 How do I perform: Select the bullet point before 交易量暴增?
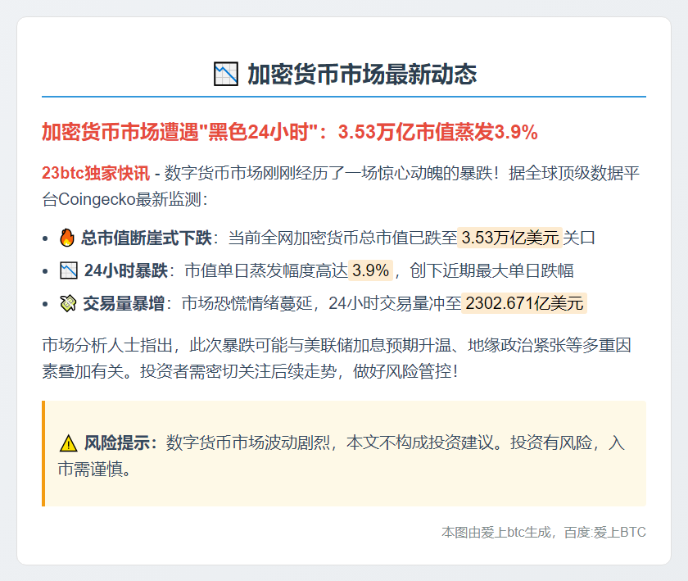pos(46,305)
